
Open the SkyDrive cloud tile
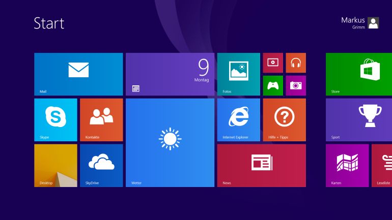(x=101, y=166)
